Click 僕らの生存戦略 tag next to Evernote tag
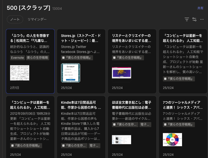208x158 pixels. 38,58
